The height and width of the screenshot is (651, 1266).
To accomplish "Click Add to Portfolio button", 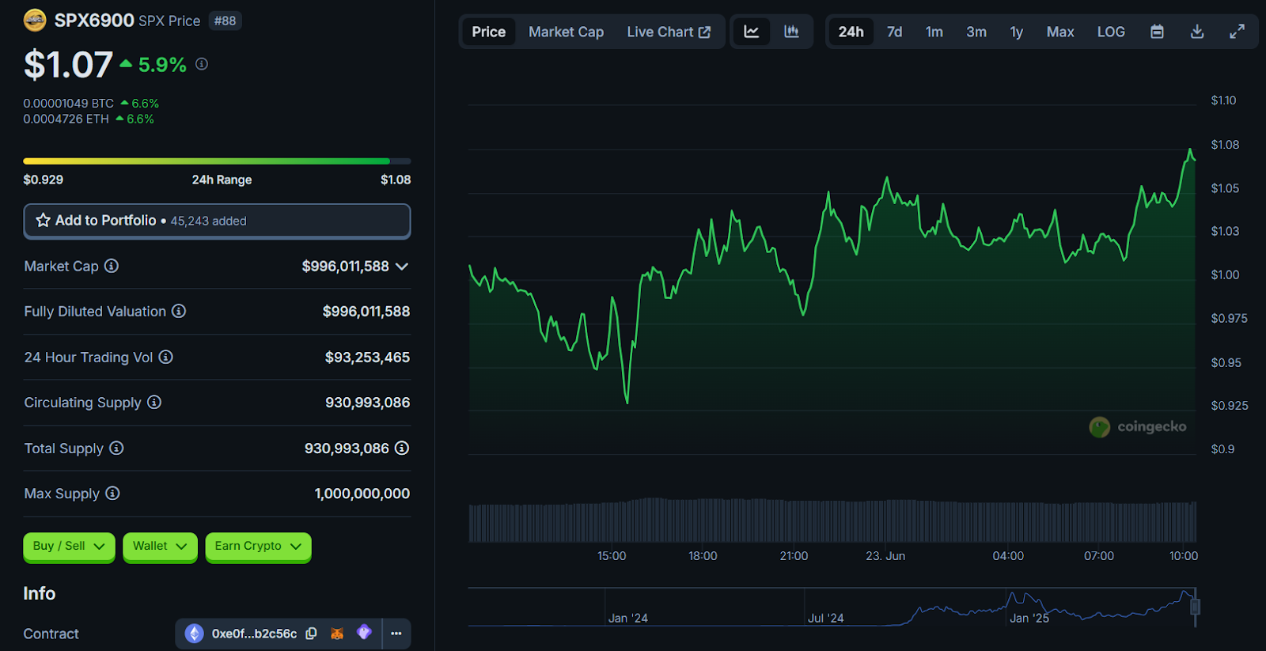I will coord(217,221).
